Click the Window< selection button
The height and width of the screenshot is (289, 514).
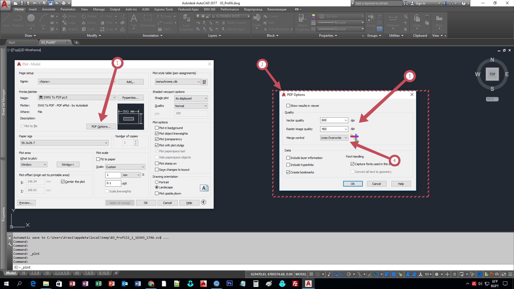coord(68,165)
